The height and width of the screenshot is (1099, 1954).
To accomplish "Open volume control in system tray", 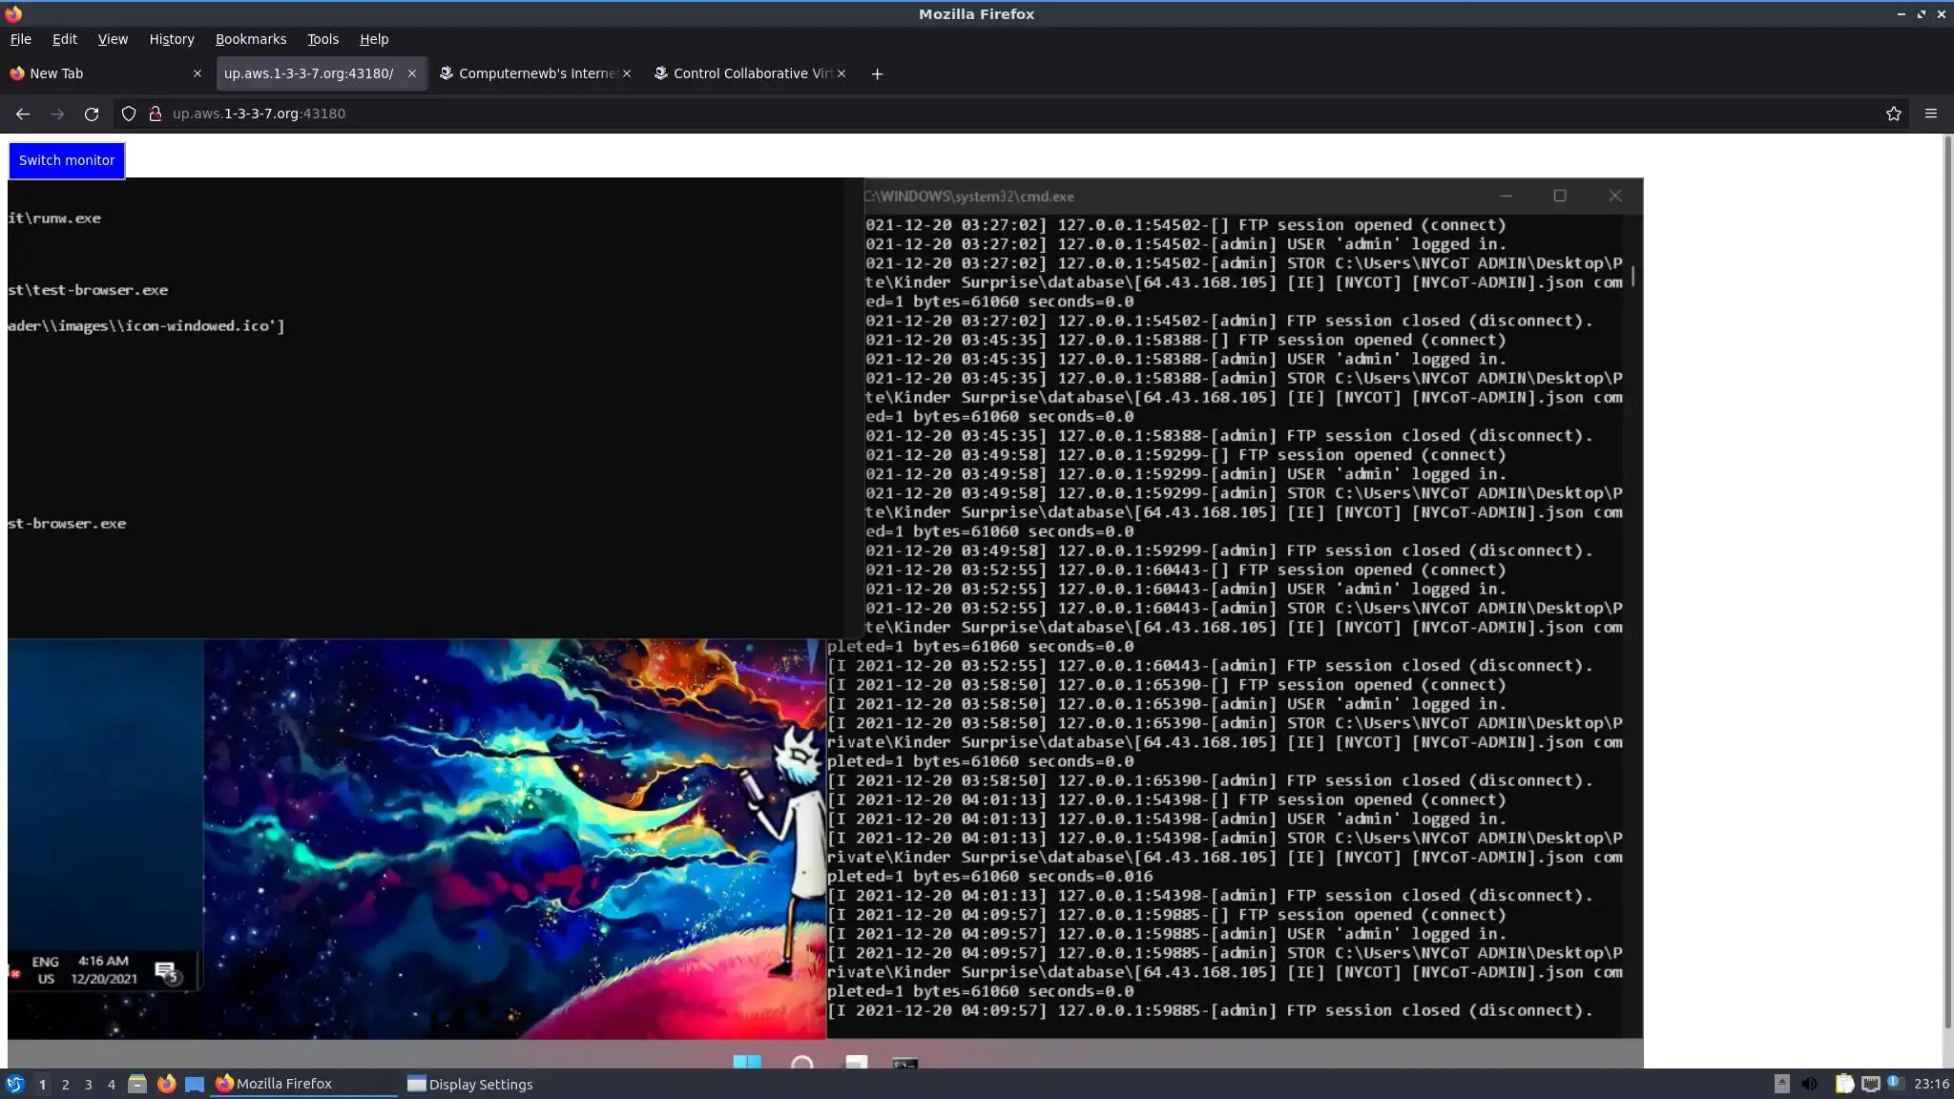I will (x=1809, y=1084).
